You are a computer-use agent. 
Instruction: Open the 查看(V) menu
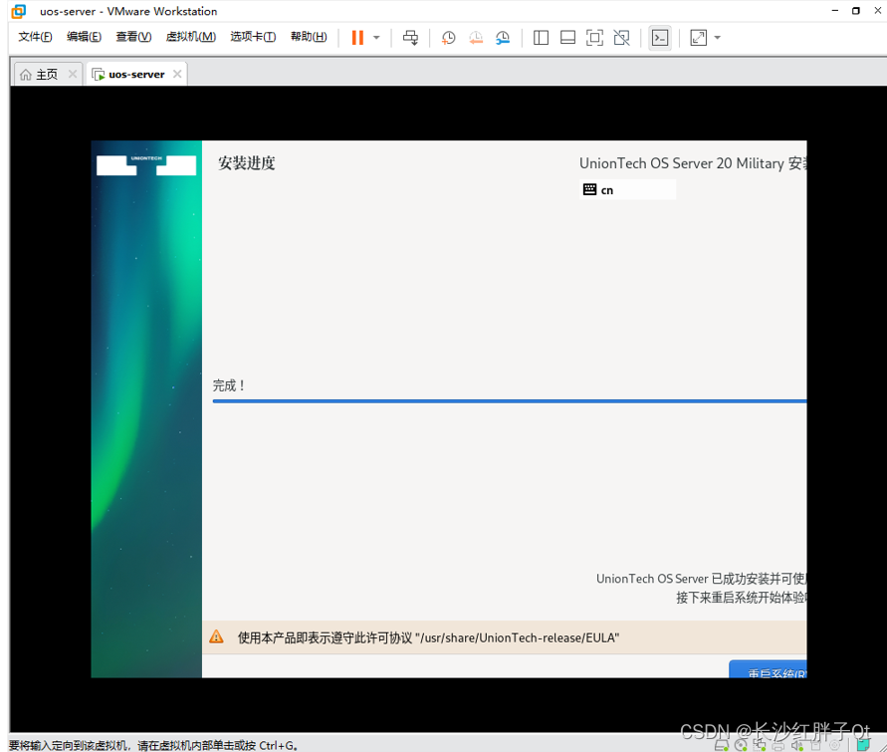click(x=133, y=37)
